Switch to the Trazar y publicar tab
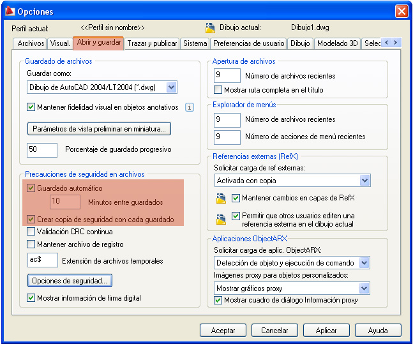This screenshot has width=413, height=344. pos(152,43)
